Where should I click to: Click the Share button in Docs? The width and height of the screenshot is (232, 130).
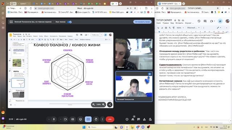pyautogui.click(x=220, y=21)
